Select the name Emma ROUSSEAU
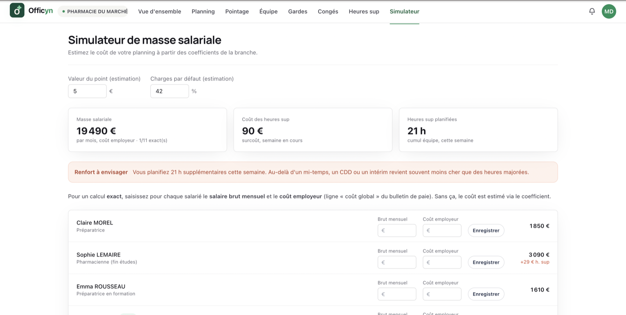This screenshot has width=626, height=315. click(101, 286)
